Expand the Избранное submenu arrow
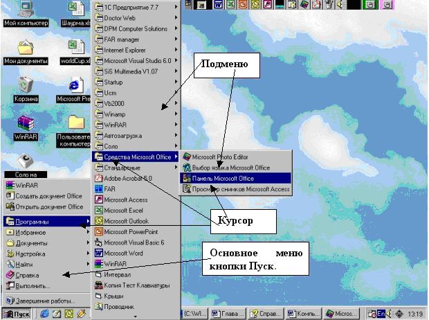The height and width of the screenshot is (320, 429). (88, 232)
